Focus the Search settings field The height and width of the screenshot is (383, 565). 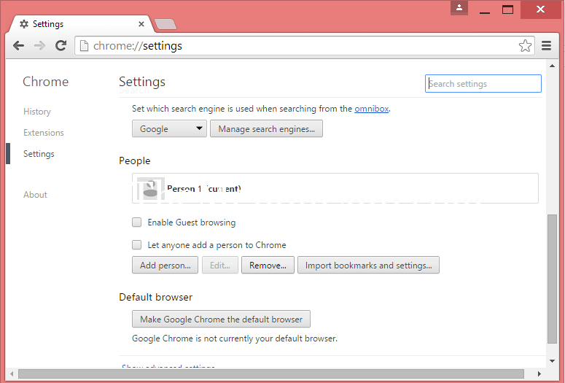coord(483,84)
